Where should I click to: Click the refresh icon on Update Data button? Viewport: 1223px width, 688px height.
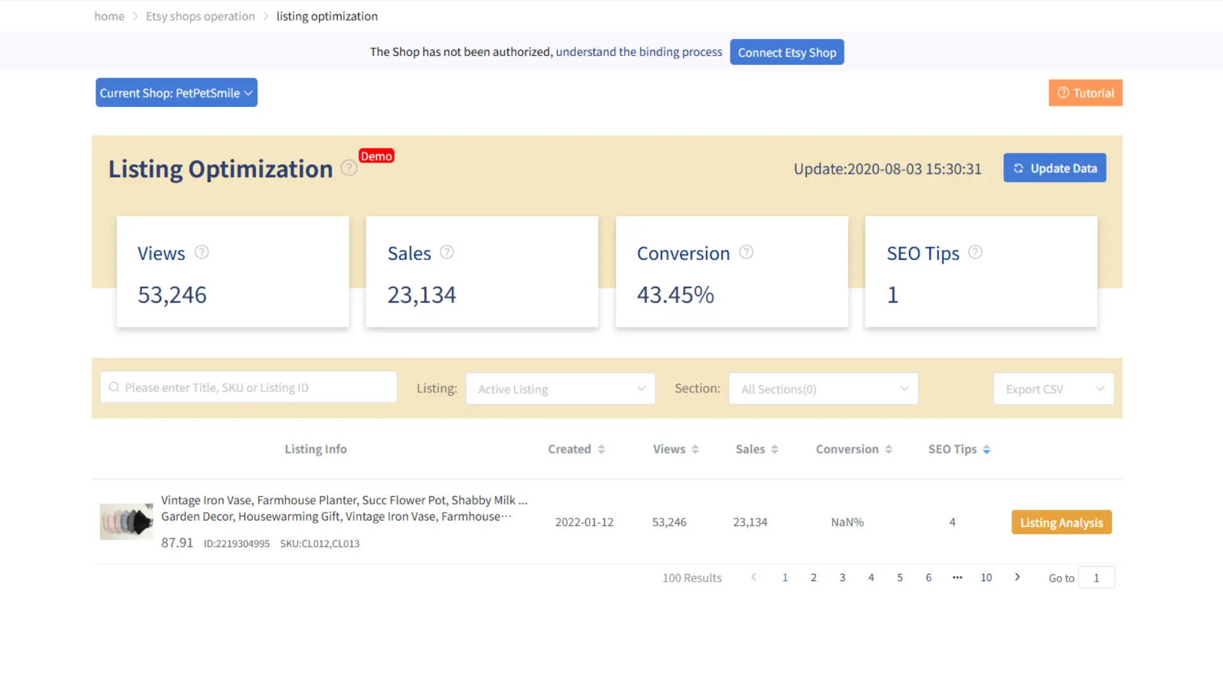1018,168
